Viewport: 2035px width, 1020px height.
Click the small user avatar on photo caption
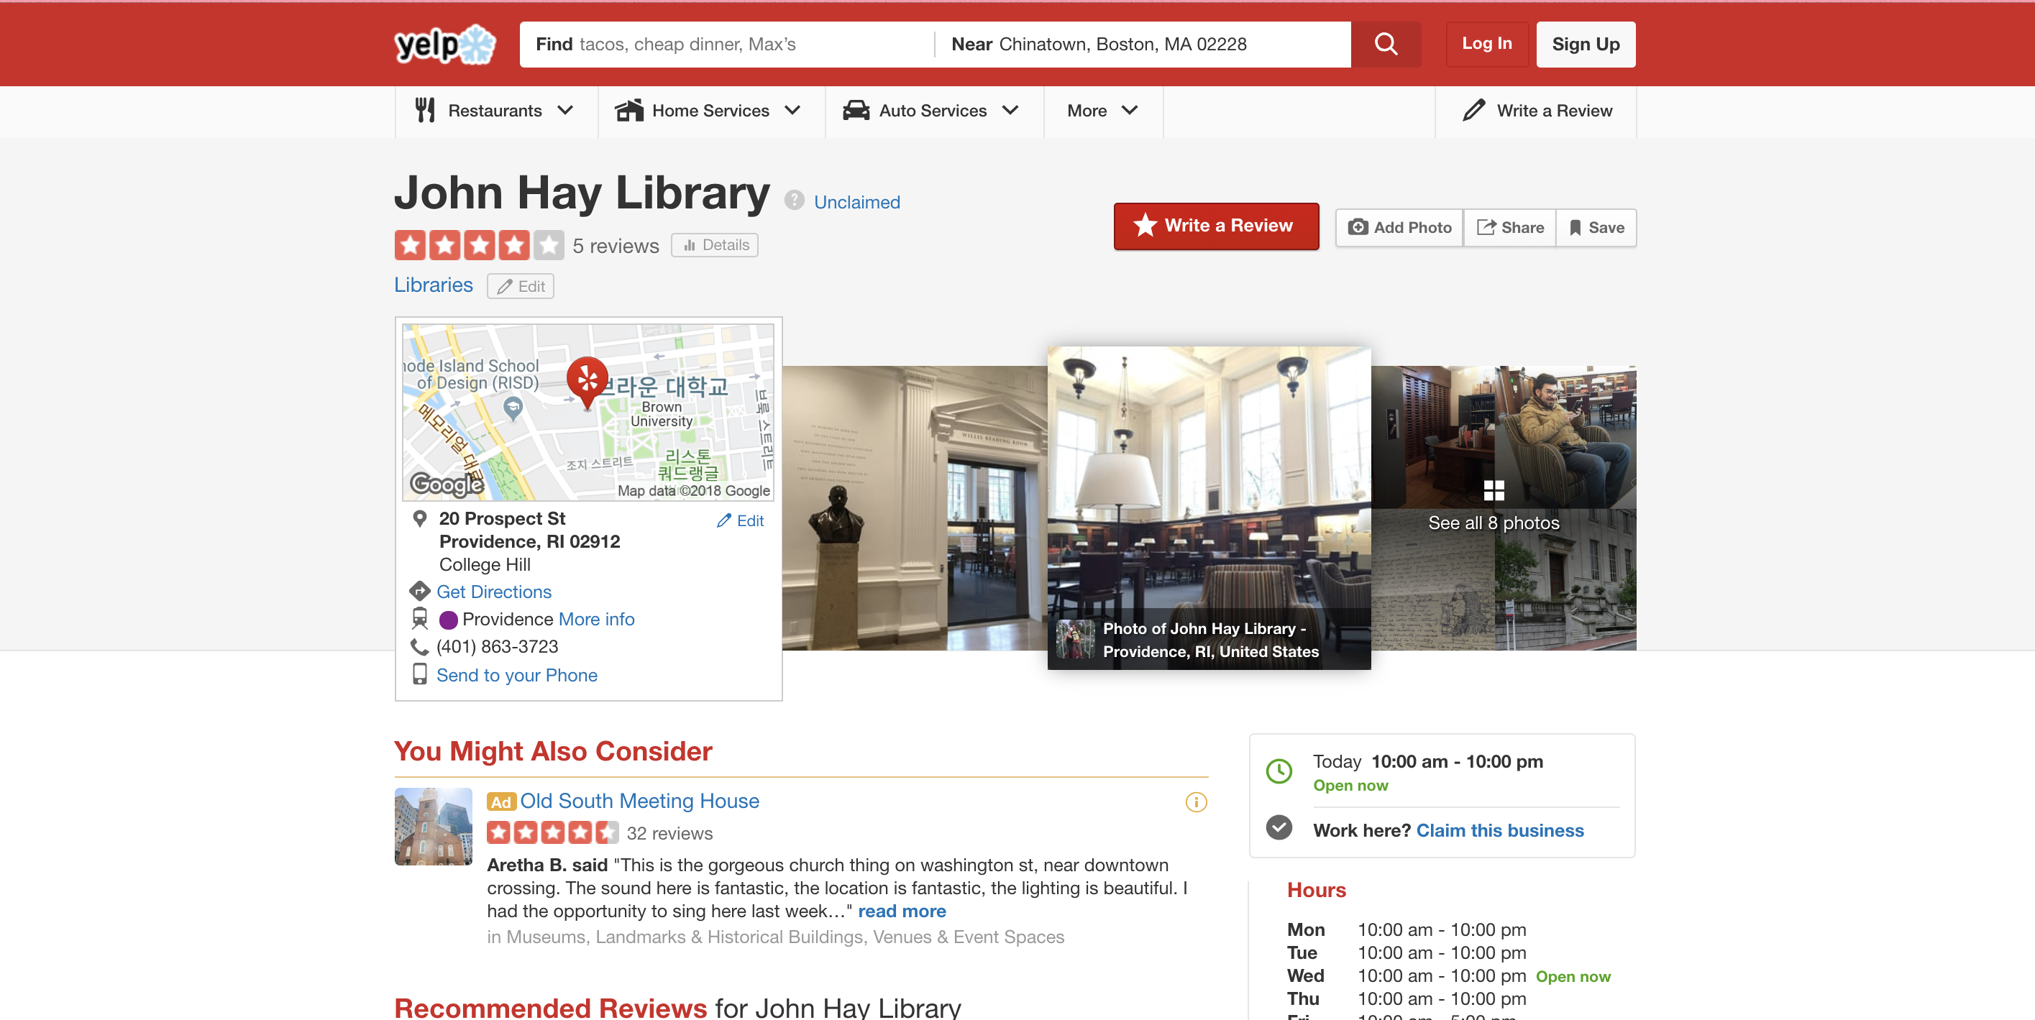[x=1075, y=639]
